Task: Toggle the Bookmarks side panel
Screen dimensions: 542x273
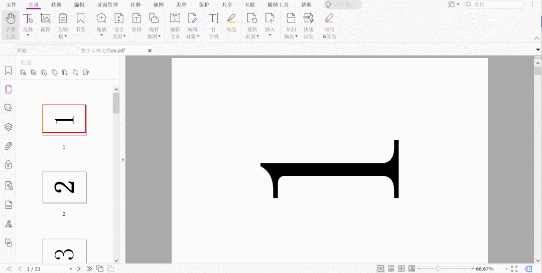Action: coord(8,71)
